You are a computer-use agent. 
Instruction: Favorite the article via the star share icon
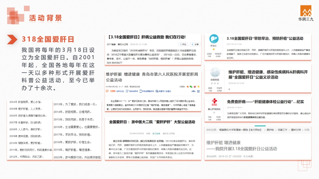pyautogui.click(x=198, y=86)
